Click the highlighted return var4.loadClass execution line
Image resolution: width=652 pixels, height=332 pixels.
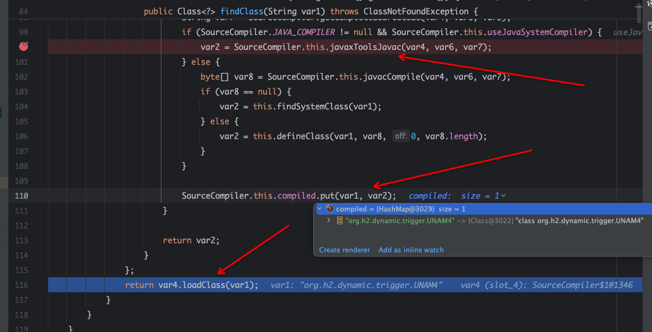pos(192,285)
